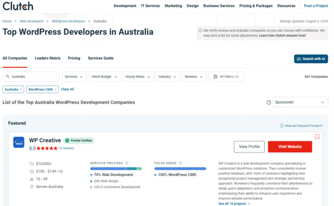This screenshot has height=206, width=334.
Task: Click the 567 Companies count
Action: pos(316,77)
